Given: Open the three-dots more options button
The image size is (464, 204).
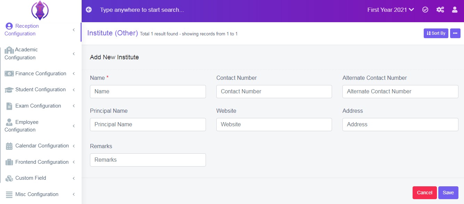Looking at the screenshot, I should pos(455,33).
